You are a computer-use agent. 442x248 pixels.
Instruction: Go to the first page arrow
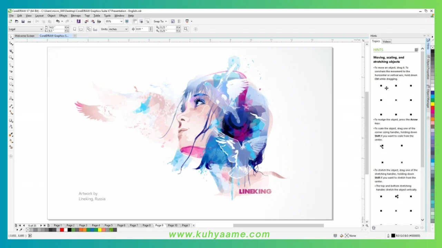(x=20, y=226)
